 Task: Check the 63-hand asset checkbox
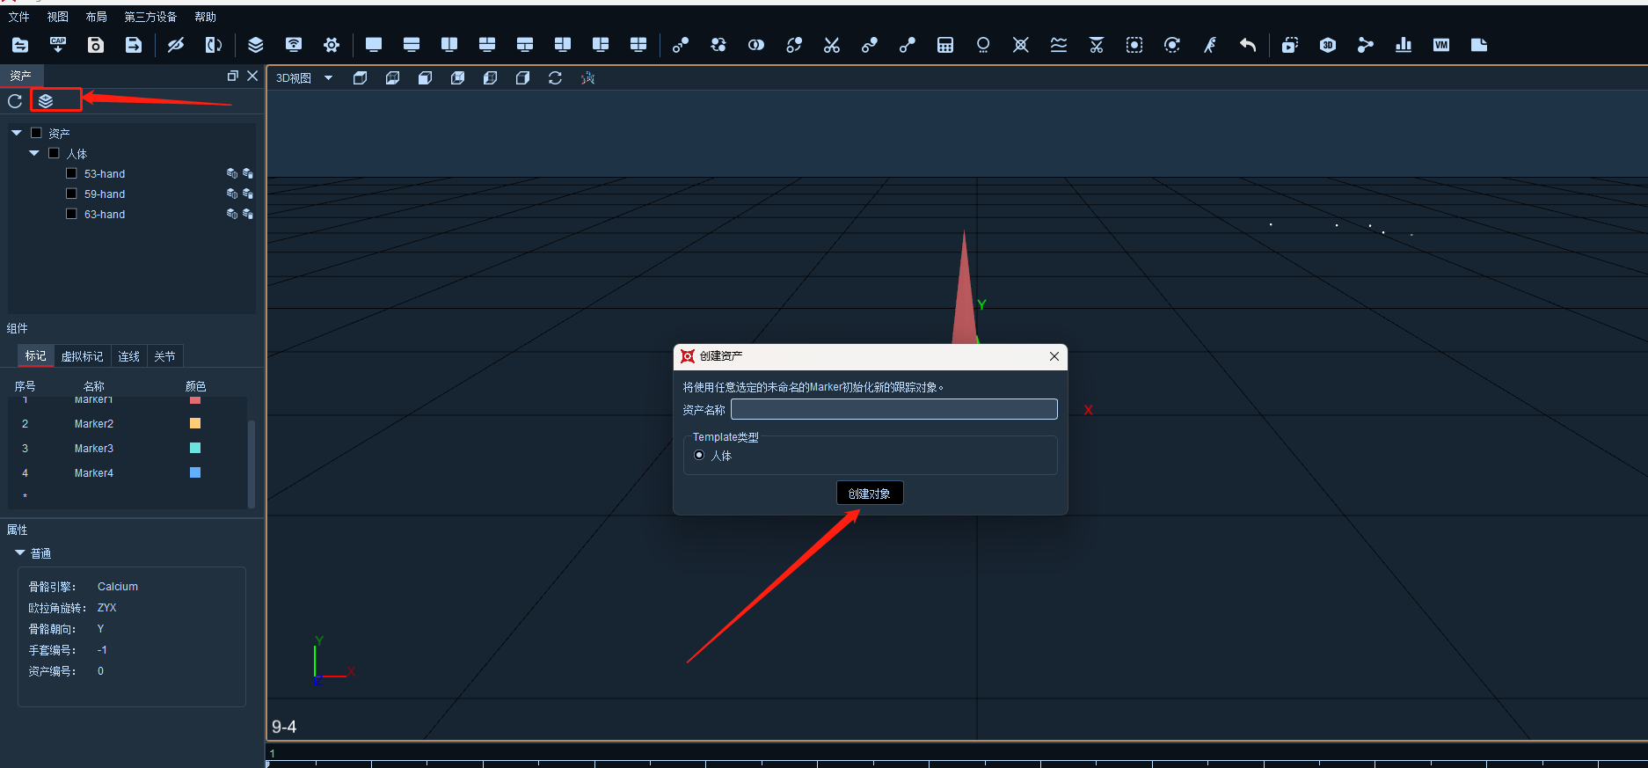[x=72, y=214]
